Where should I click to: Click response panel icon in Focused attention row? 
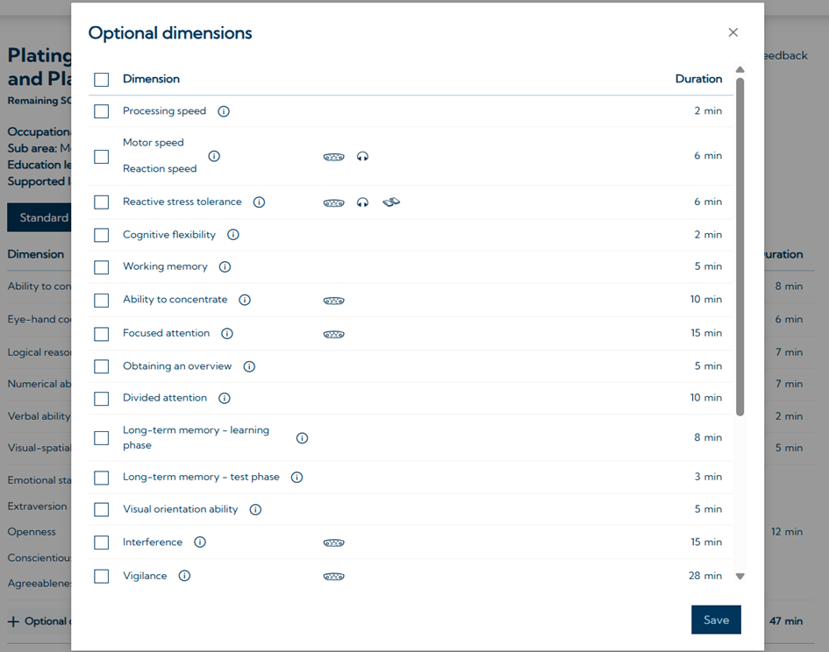333,334
